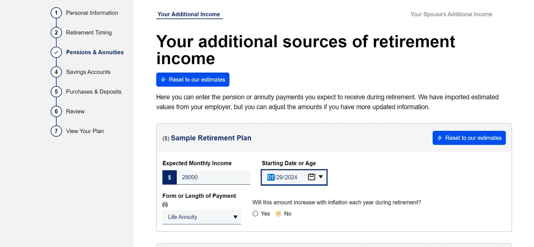Select step 7 circle for View Your Plan
This screenshot has width=534, height=247.
pos(56,131)
